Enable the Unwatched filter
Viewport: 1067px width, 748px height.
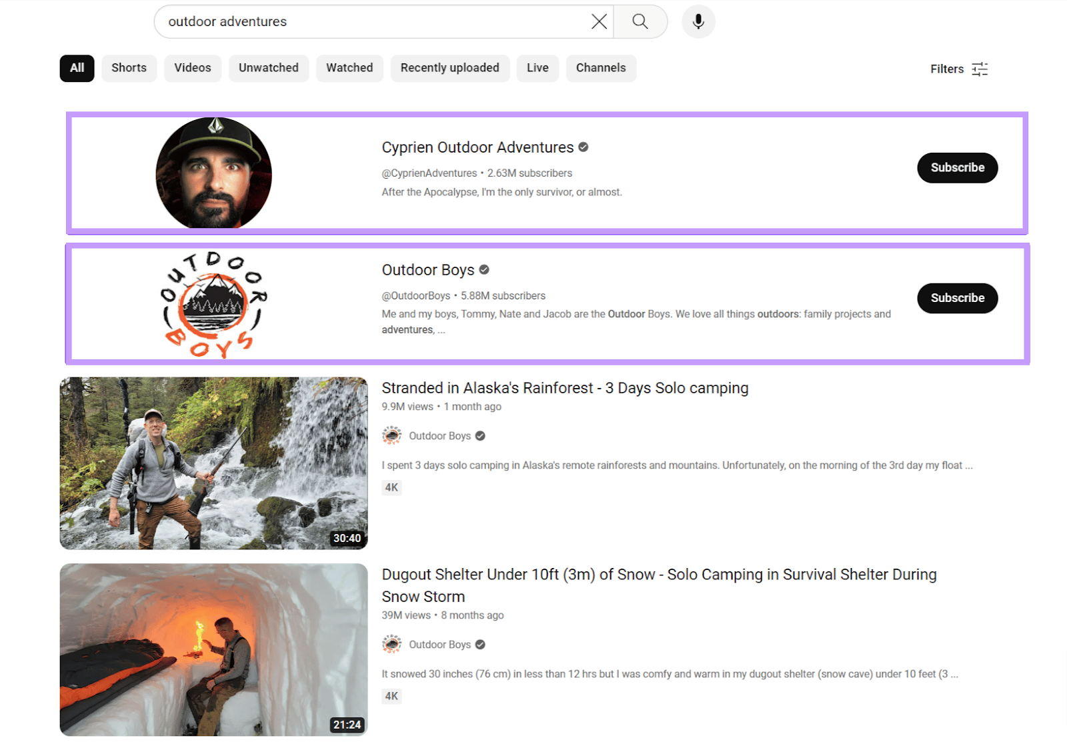point(269,67)
